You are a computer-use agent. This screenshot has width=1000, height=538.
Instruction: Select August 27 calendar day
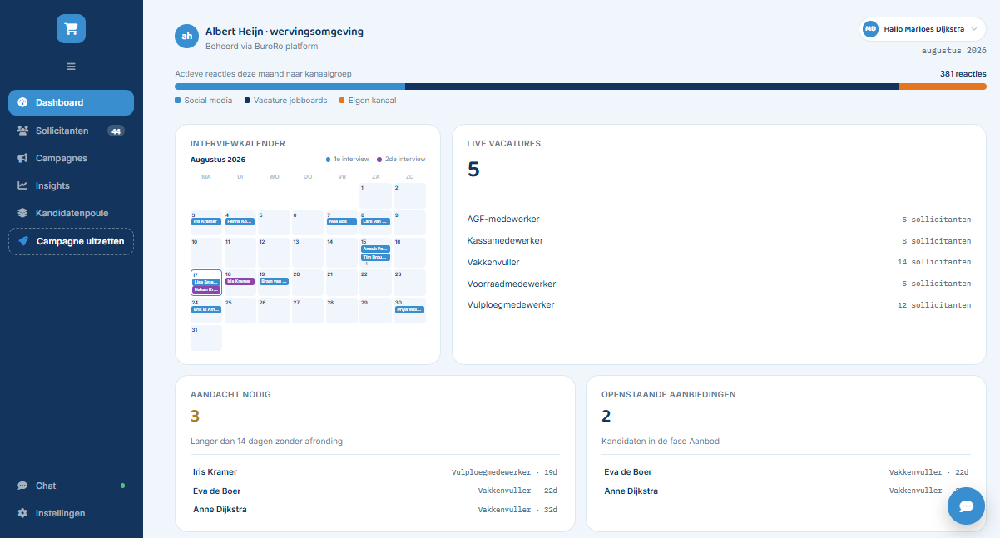click(309, 310)
